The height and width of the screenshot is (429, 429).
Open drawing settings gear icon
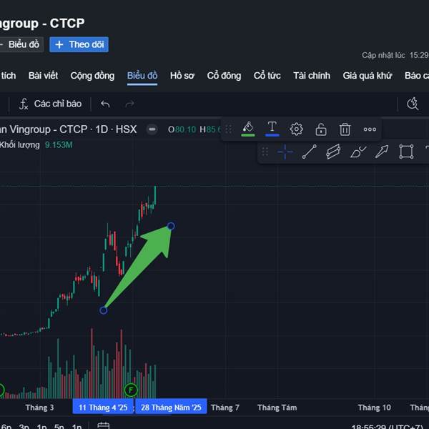pos(296,129)
